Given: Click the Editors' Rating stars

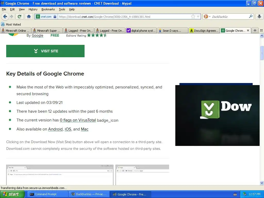Looking at the screenshot, I should click(97, 35).
